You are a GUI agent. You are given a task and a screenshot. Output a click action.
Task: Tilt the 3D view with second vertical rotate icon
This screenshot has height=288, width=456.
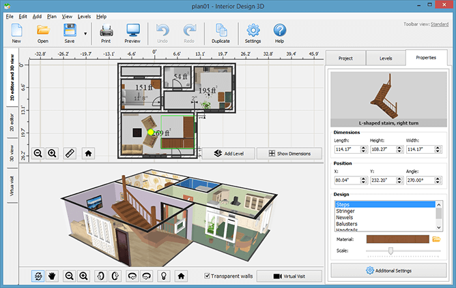115,276
